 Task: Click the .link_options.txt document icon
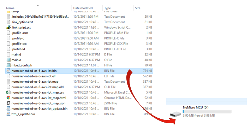point(8,22)
